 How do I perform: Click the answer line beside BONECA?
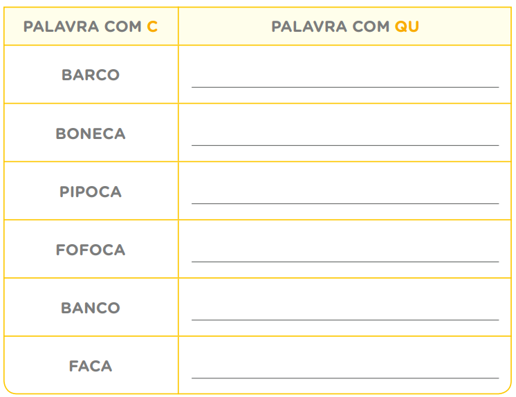tap(345, 145)
